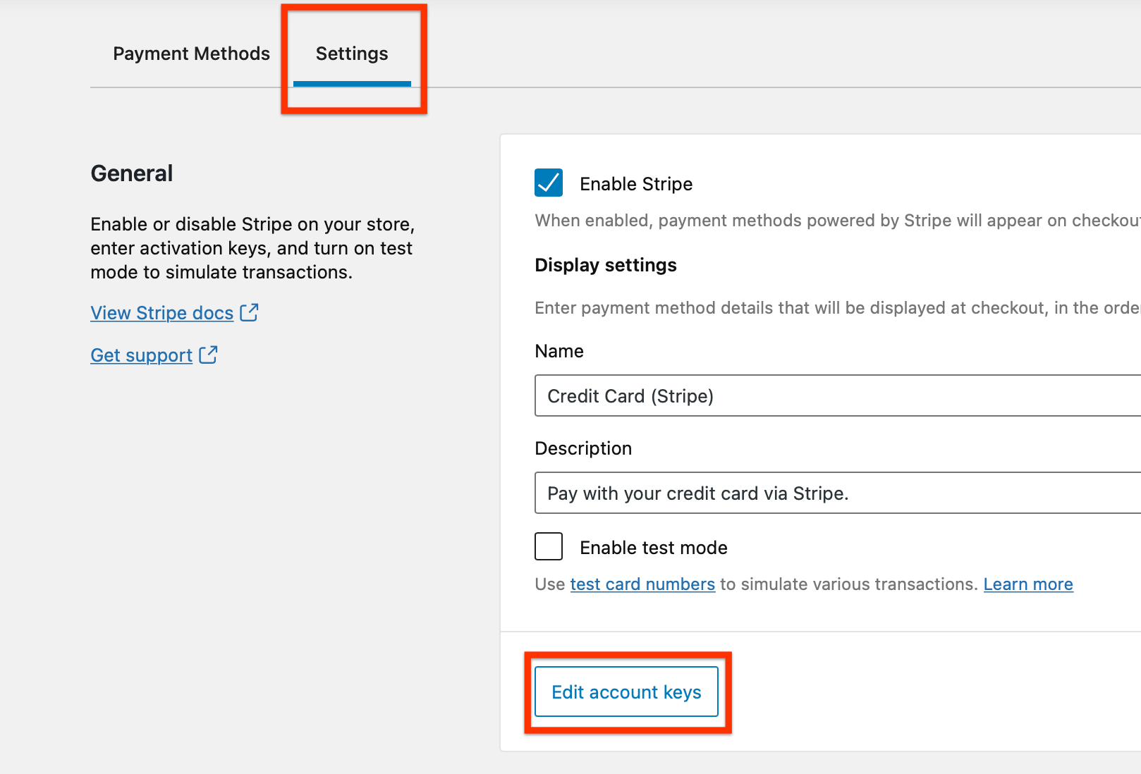Tick the Enable test mode checkbox
Screen dimensions: 1141x774
pos(549,546)
